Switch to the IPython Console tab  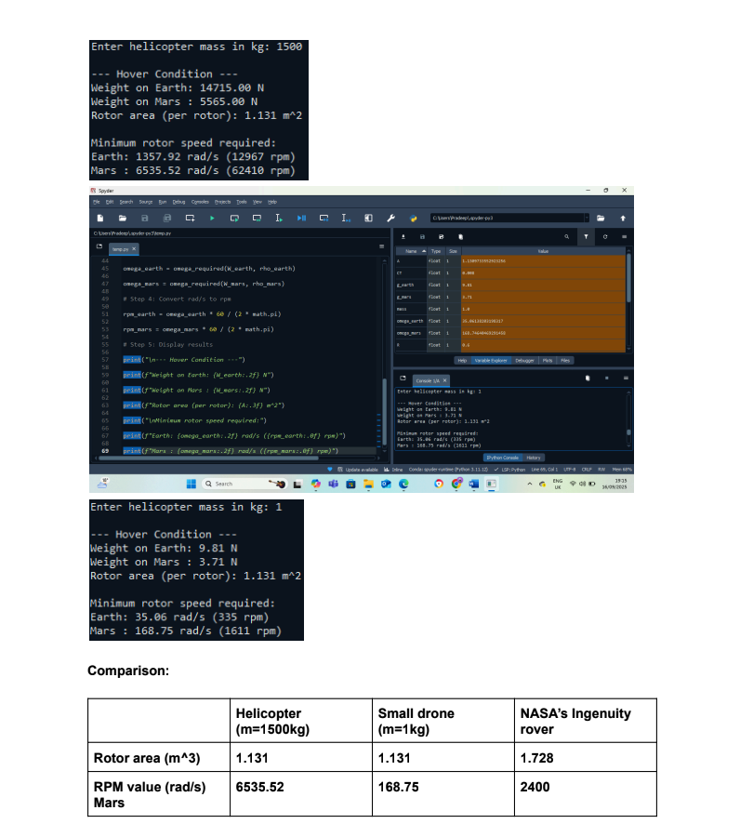(502, 458)
